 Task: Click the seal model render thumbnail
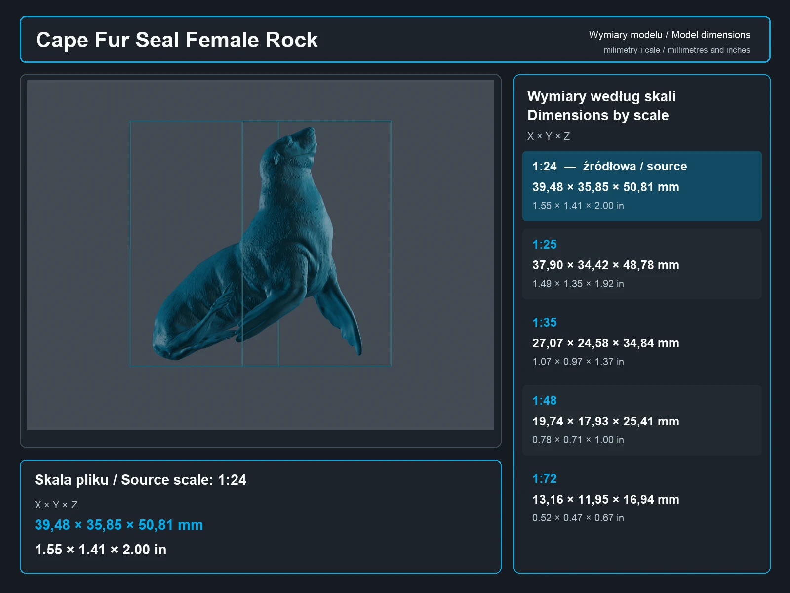tap(260, 255)
